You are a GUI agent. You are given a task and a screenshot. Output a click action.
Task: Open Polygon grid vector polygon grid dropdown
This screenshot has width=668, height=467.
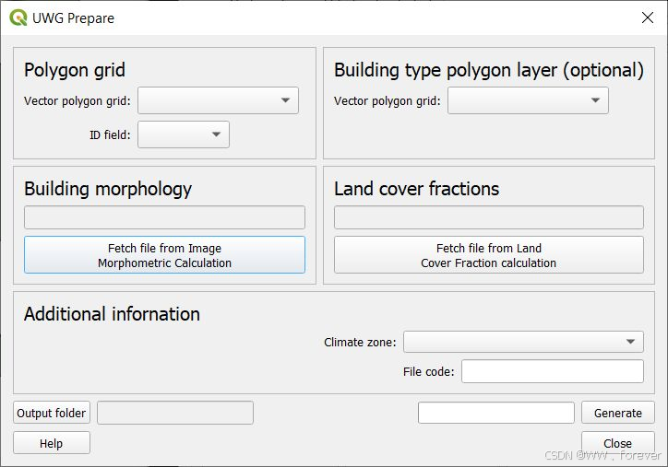tap(218, 100)
